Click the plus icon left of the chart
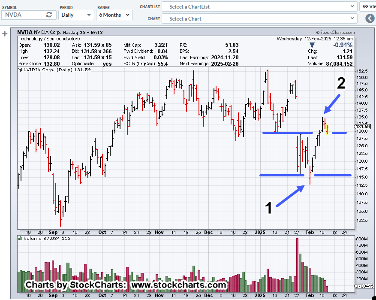Screen dimensions: 376x300 [5, 33]
